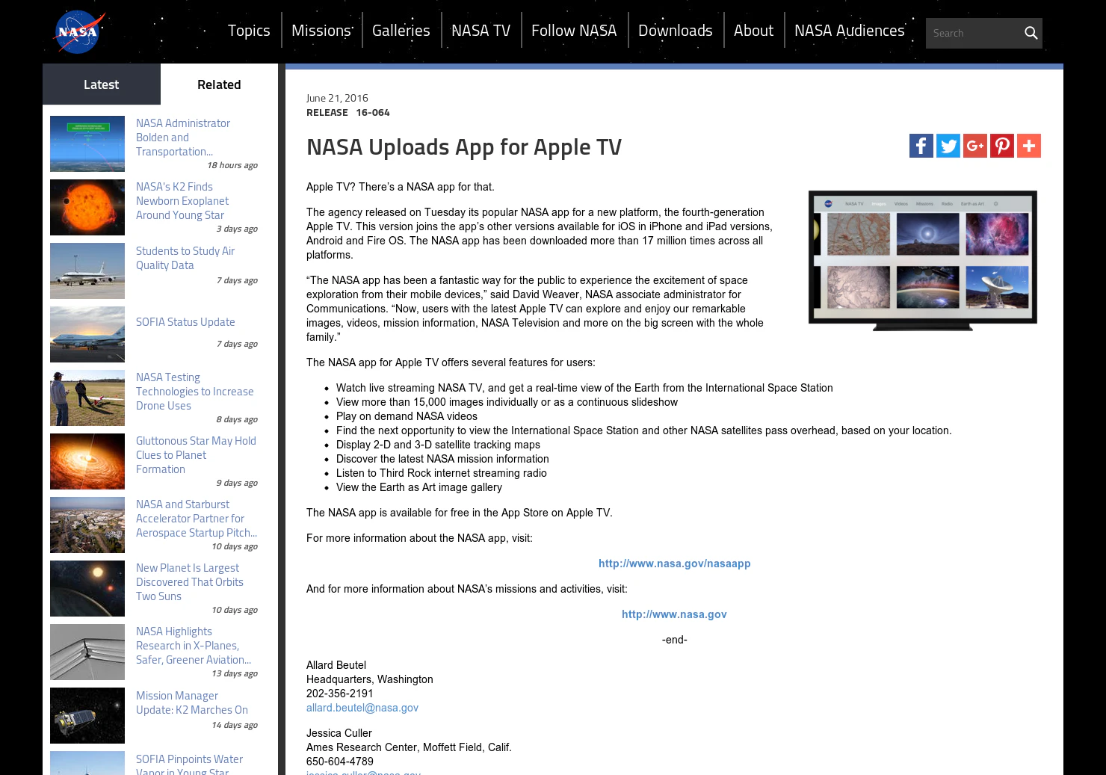
Task: Click the phone number 202-356-2191
Action: (340, 694)
